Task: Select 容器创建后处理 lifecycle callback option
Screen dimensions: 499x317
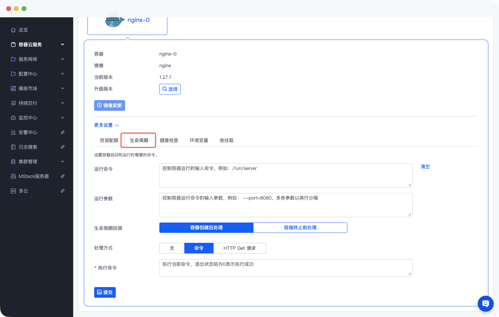Action: 206,228
